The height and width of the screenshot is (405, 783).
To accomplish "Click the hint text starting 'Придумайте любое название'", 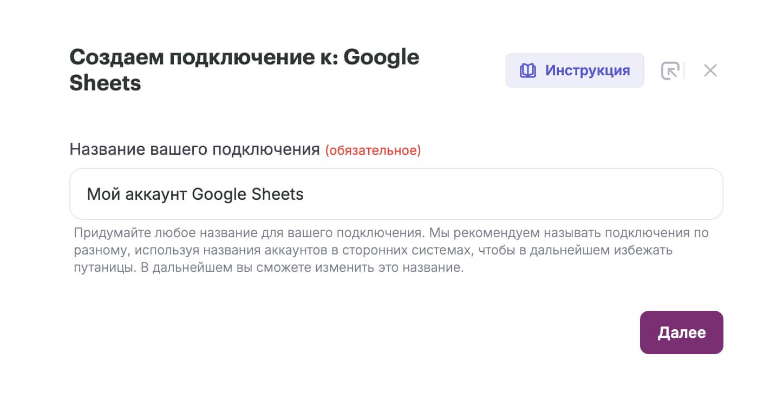I will (391, 251).
